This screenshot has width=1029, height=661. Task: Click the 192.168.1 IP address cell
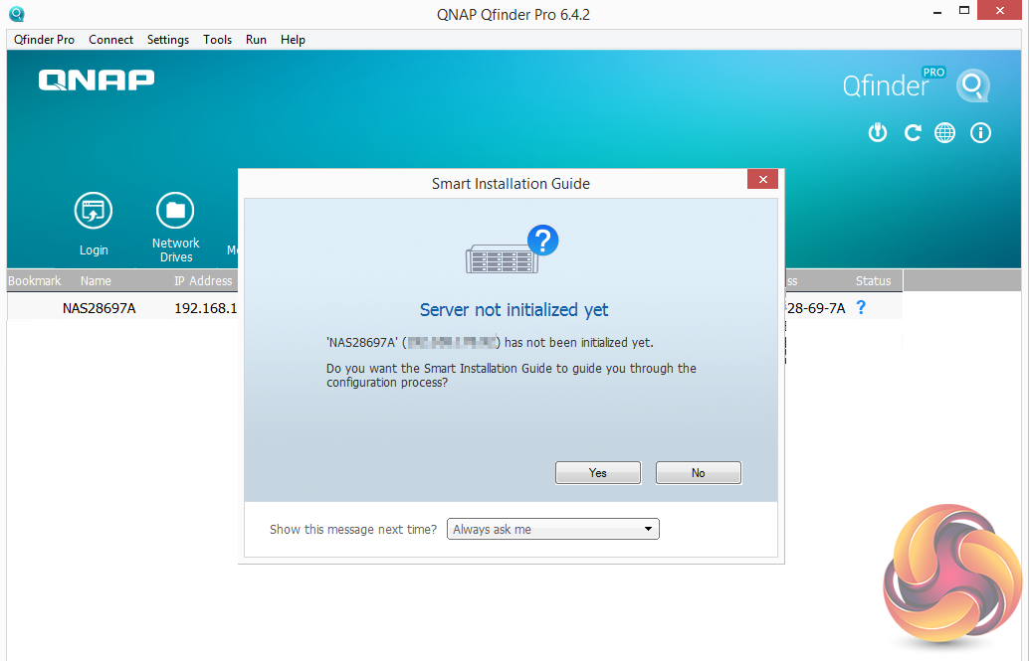pyautogui.click(x=205, y=308)
